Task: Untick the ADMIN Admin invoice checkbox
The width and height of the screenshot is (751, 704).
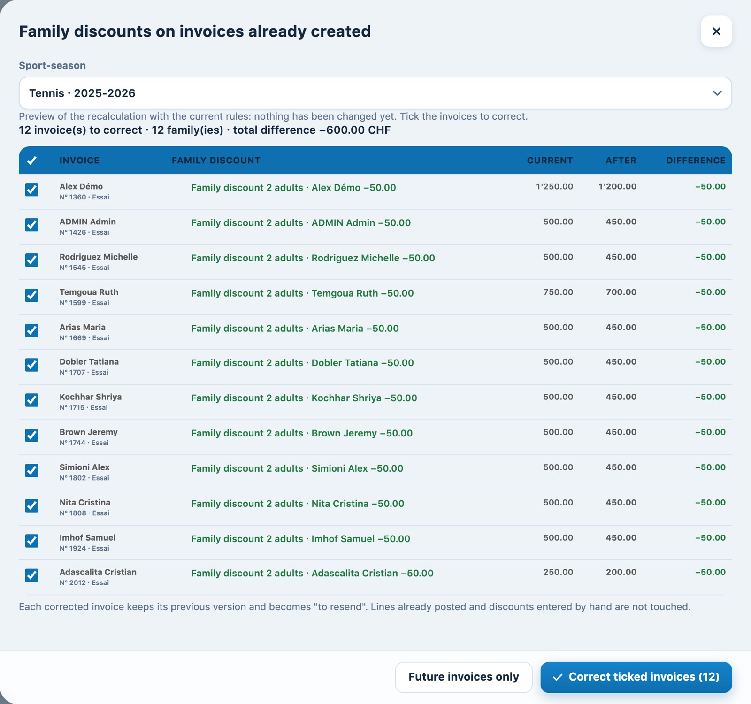Action: (x=32, y=225)
